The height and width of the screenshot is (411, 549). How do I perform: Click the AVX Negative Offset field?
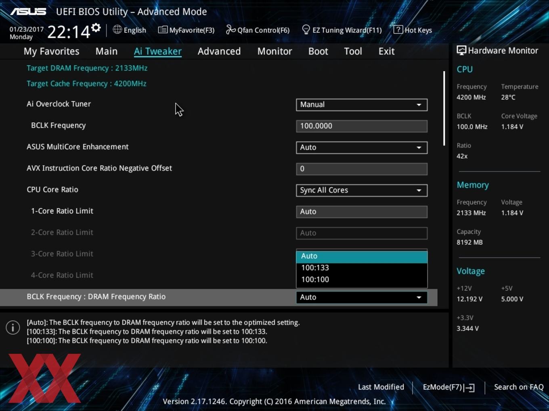(x=362, y=169)
